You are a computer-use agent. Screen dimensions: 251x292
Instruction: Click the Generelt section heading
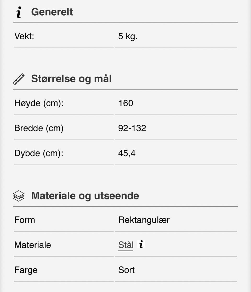pos(52,12)
